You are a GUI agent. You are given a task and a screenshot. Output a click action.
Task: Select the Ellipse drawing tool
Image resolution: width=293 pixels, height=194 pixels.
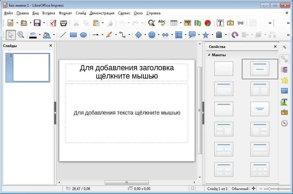click(x=83, y=35)
